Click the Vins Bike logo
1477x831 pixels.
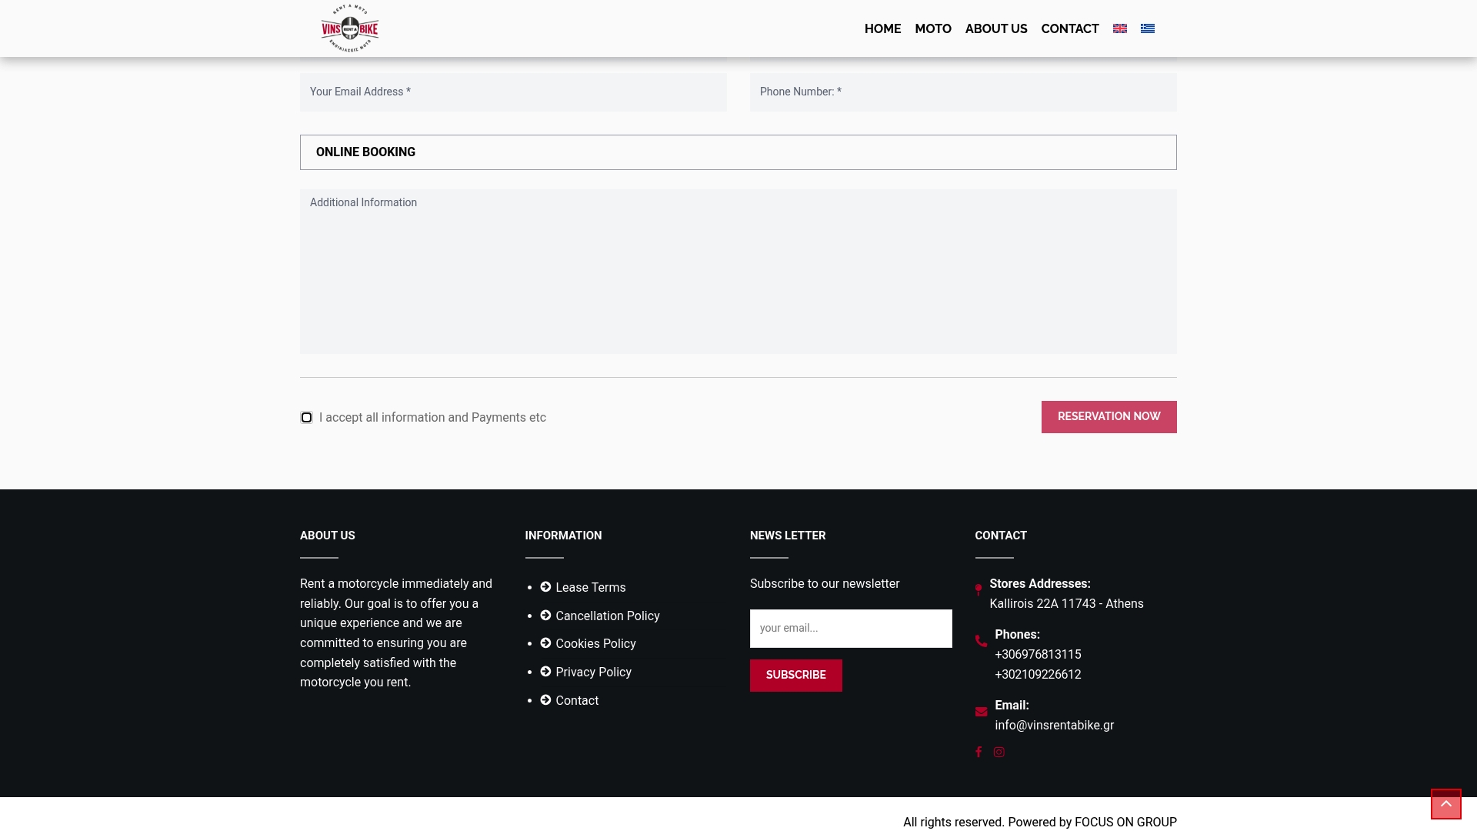(350, 28)
